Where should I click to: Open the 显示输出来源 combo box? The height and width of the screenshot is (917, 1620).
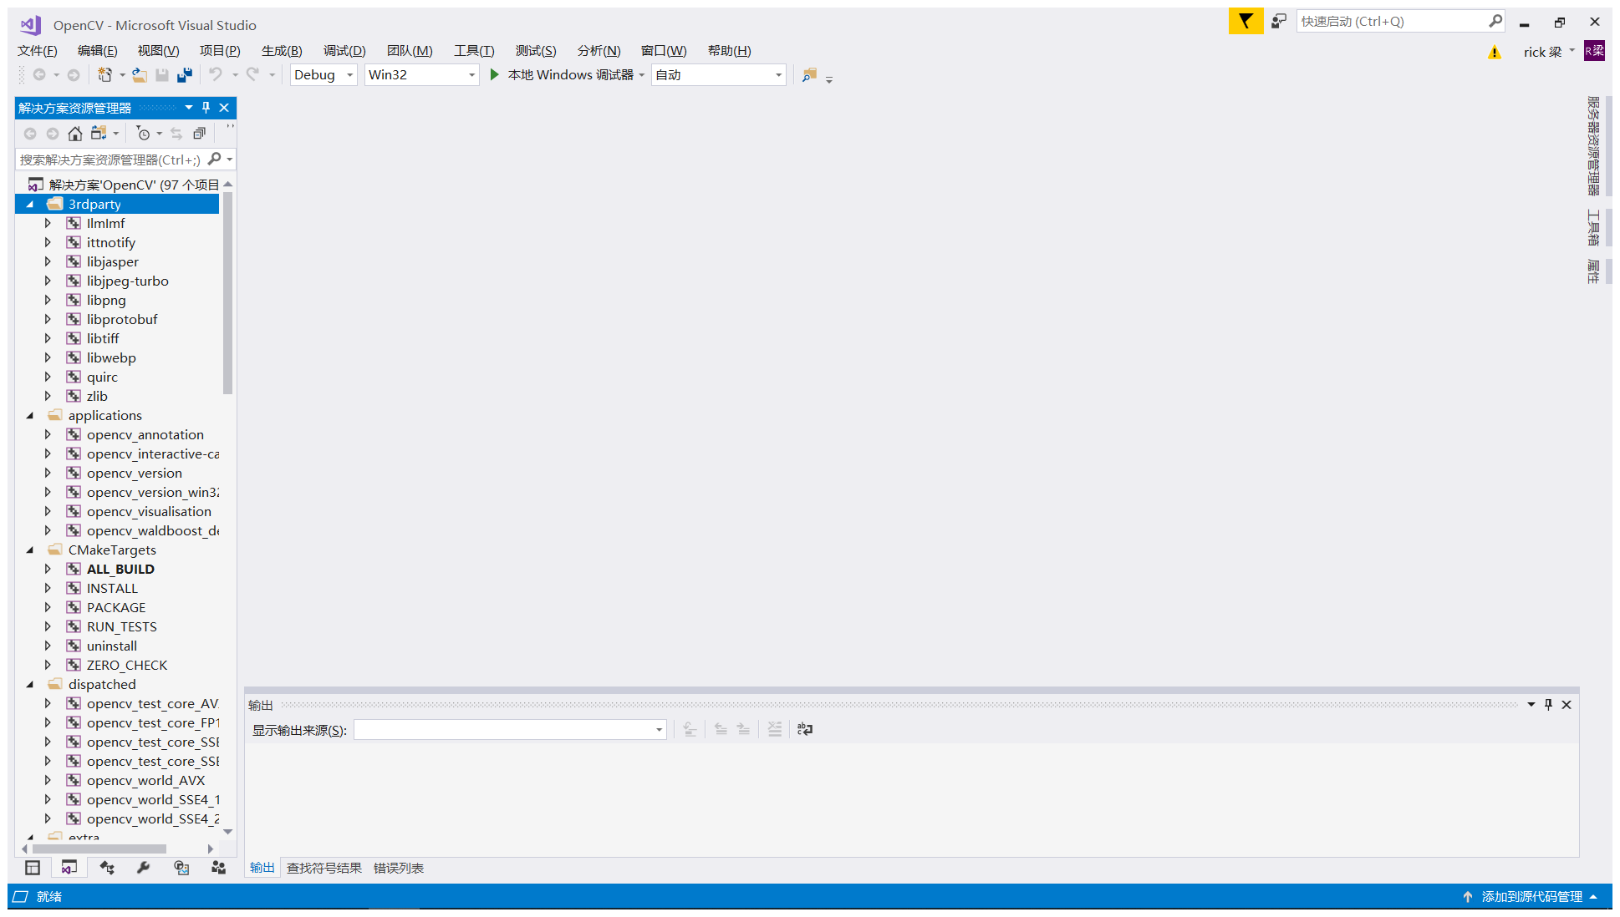pyautogui.click(x=510, y=730)
